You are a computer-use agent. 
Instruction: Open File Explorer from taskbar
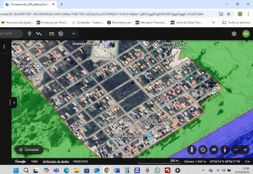click(76, 170)
